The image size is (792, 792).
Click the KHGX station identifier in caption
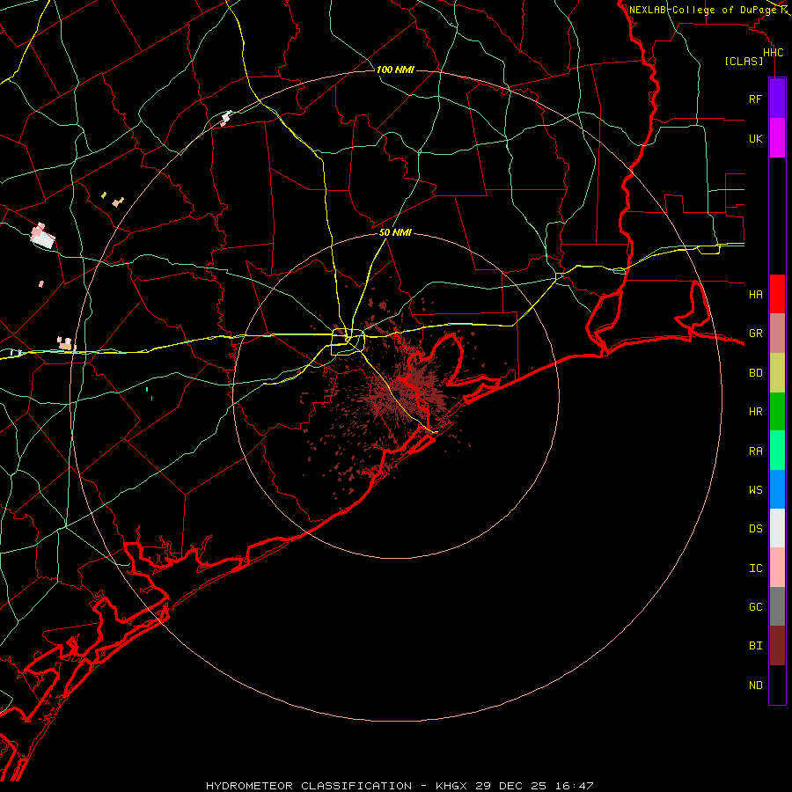coord(451,786)
